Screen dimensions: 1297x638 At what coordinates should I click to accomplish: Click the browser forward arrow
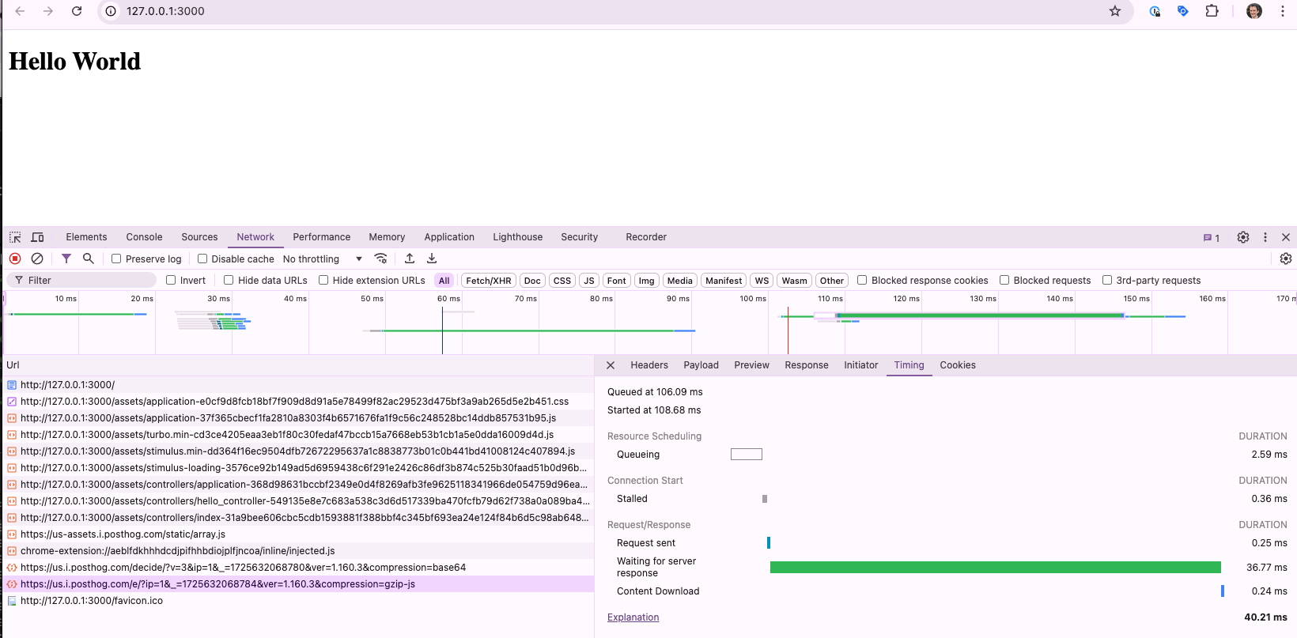(x=48, y=11)
